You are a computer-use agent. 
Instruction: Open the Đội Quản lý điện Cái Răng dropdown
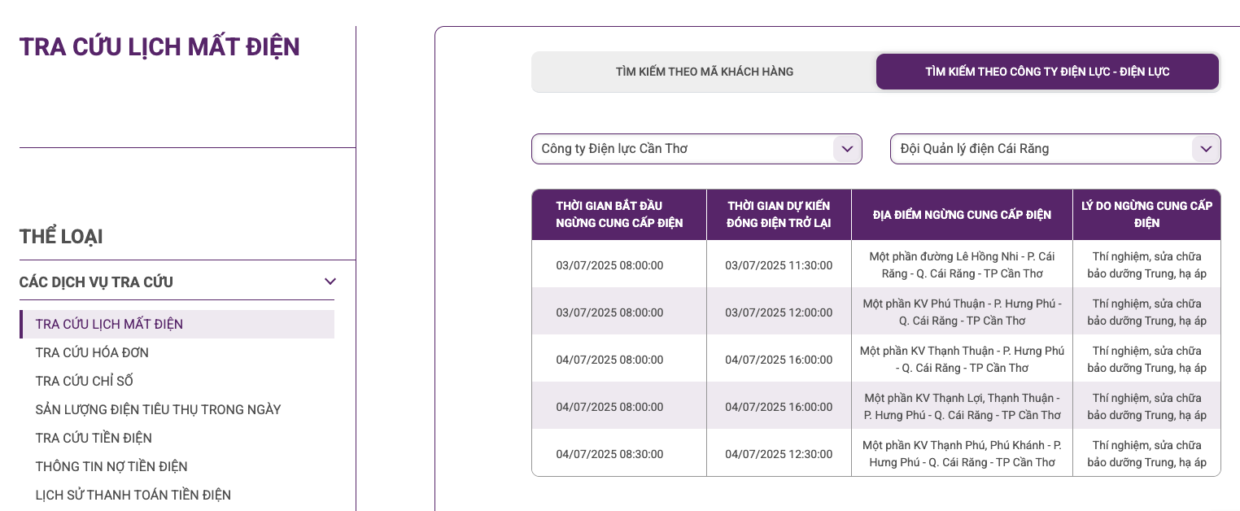1040,149
